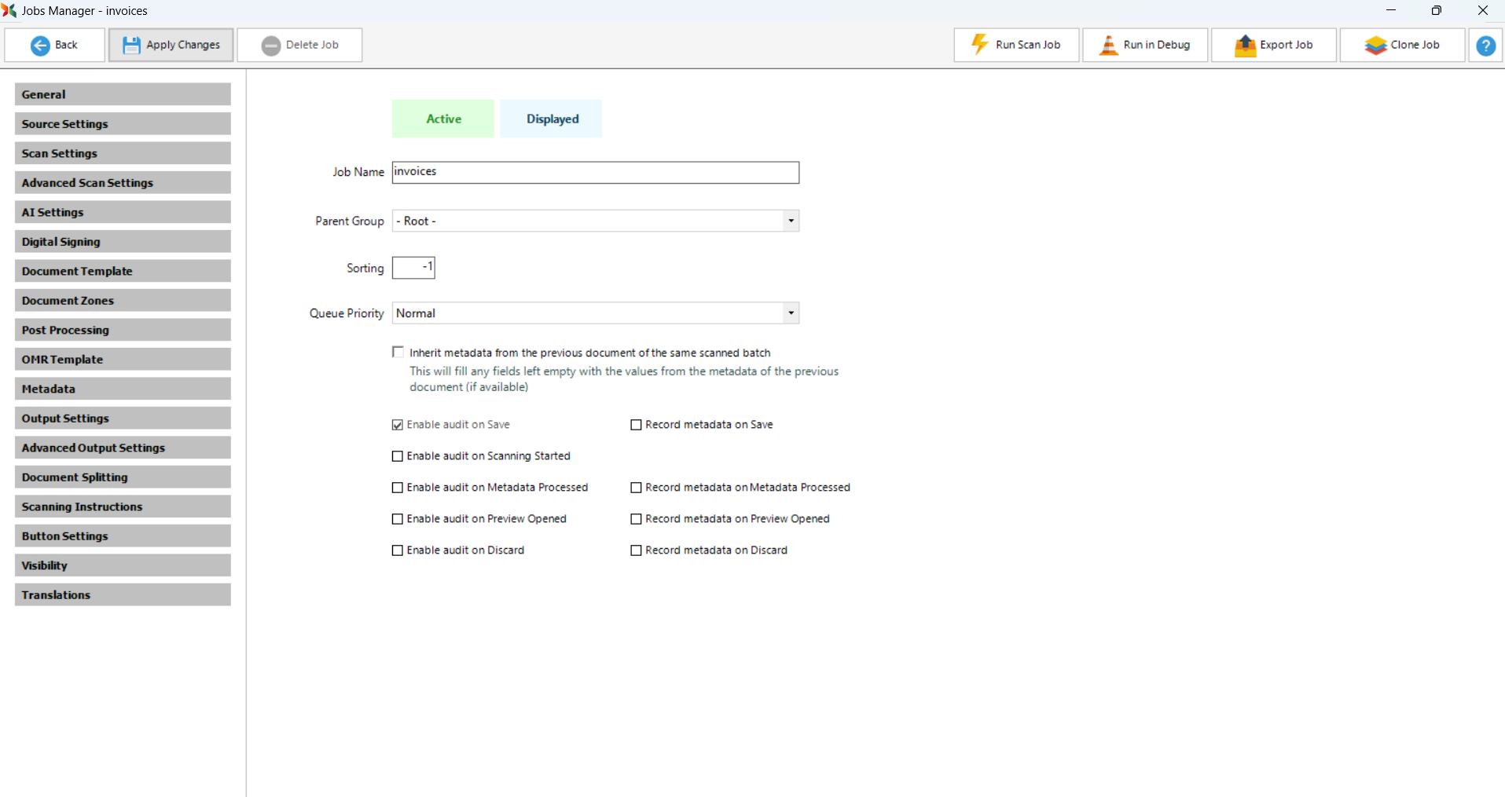Open help with the question mark icon
Image resolution: width=1505 pixels, height=797 pixels.
click(1485, 46)
